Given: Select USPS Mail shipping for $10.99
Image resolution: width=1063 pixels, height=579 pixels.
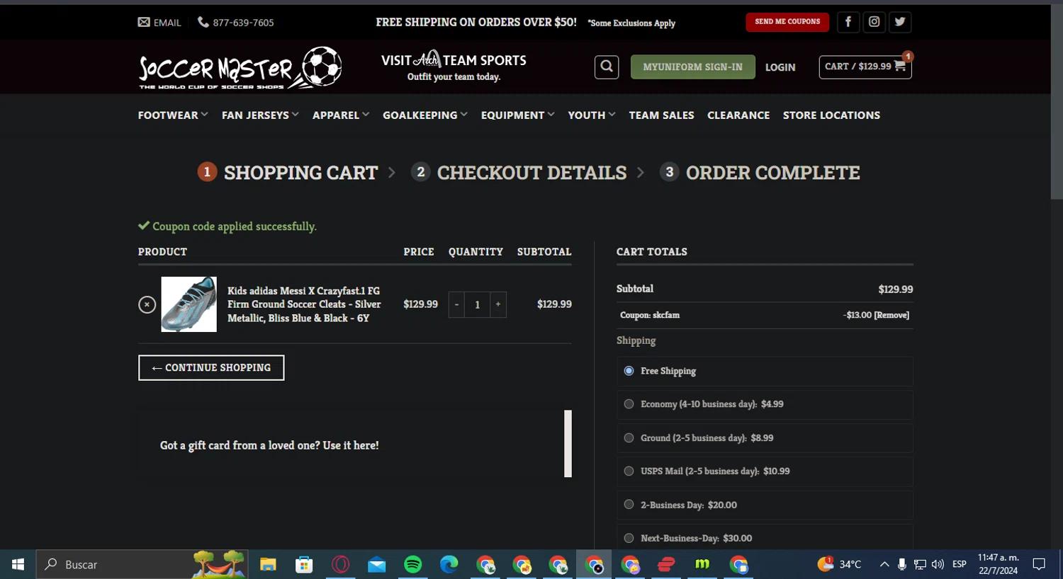Looking at the screenshot, I should (629, 471).
